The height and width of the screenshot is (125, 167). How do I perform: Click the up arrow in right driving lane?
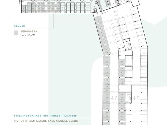(x=138, y=98)
